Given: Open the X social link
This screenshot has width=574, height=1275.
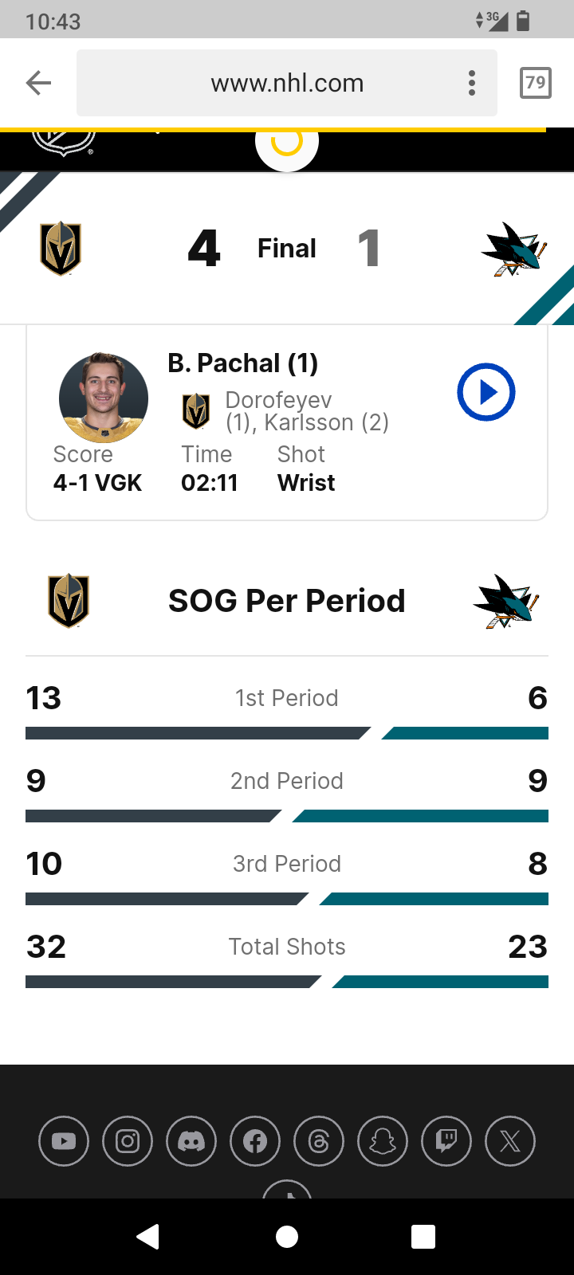Looking at the screenshot, I should point(510,1141).
